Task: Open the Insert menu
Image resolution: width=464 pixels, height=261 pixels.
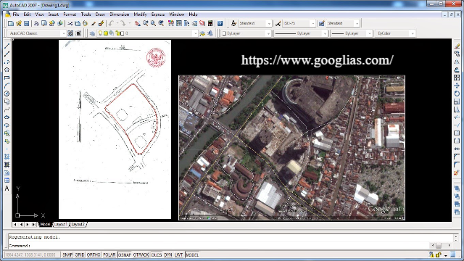Action: click(x=53, y=14)
